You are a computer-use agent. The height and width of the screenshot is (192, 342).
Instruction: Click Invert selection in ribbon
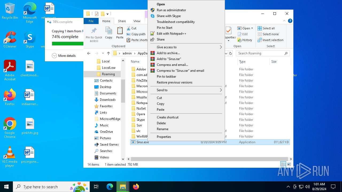270,40
